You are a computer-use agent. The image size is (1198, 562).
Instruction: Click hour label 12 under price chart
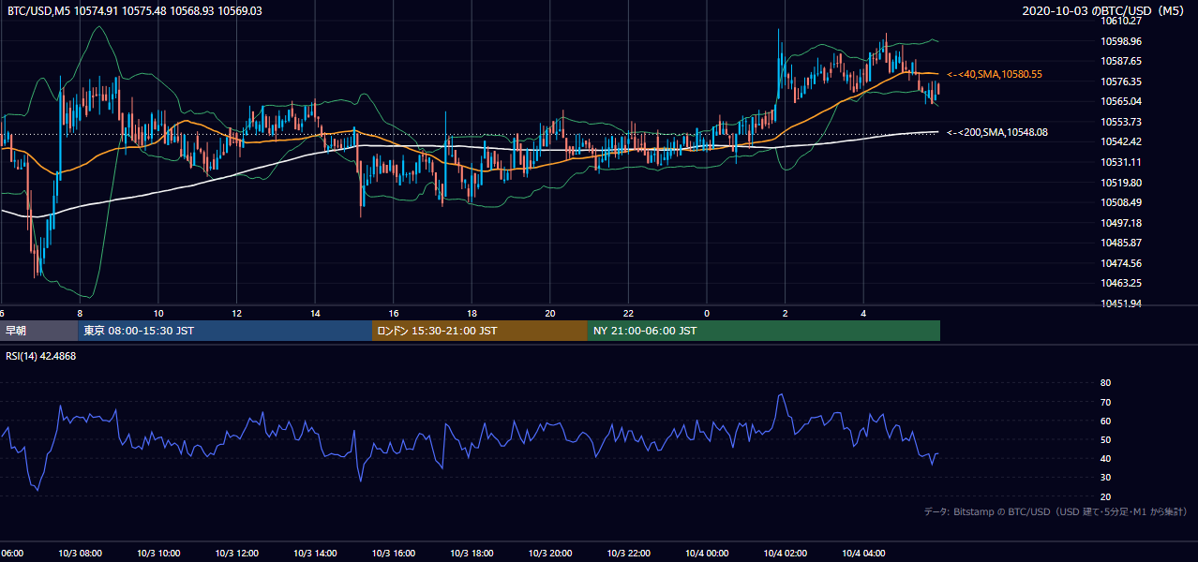coord(237,313)
